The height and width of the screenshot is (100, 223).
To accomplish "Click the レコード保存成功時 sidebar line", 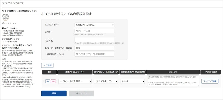I will (10, 42).
